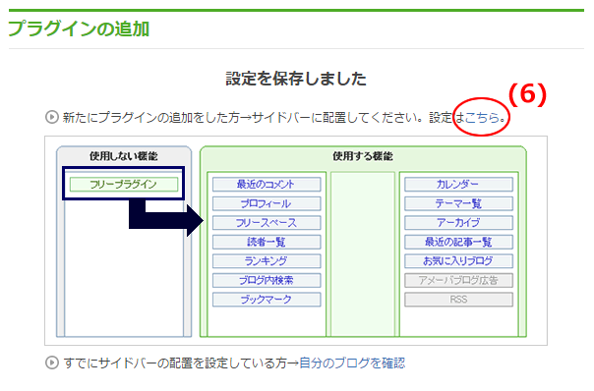The width and height of the screenshot is (594, 391).
Task: Click the 使用する機能 heading
Action: tap(363, 156)
